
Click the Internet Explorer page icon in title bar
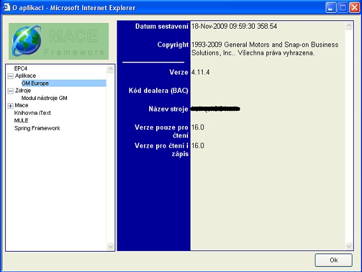point(6,8)
